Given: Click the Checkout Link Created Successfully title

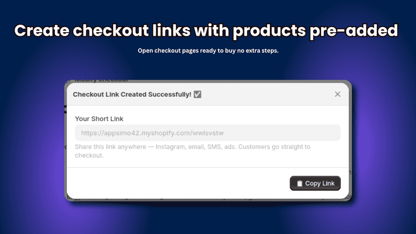Looking at the screenshot, I should click(132, 94).
